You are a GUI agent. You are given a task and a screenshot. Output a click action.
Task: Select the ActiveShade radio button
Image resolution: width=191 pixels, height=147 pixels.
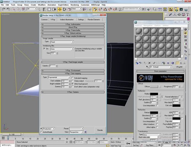click(42, 132)
